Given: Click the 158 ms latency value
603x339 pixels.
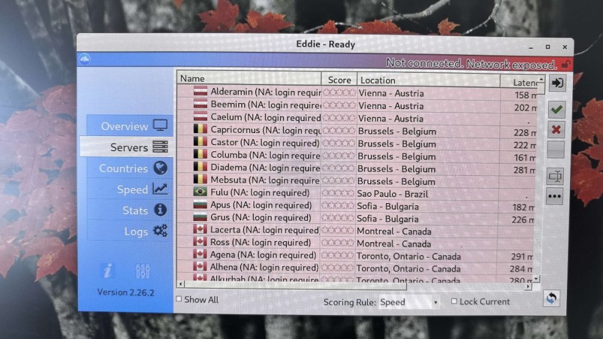Looking at the screenshot, I should tap(525, 95).
